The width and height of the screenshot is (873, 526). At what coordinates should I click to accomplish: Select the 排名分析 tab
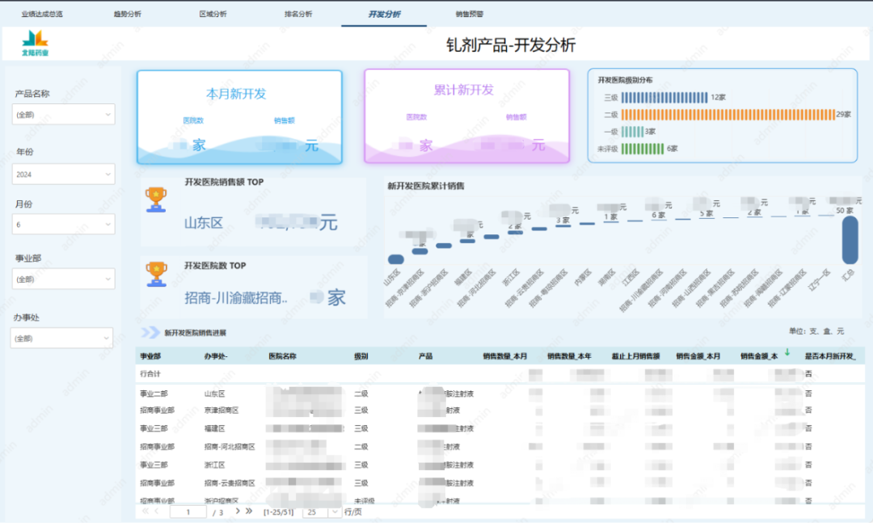point(297,13)
